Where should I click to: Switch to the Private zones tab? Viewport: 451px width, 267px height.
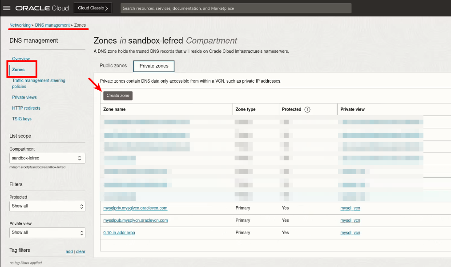(x=153, y=65)
